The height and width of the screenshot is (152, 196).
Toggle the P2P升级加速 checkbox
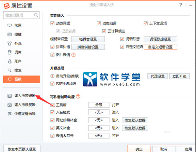(52, 83)
